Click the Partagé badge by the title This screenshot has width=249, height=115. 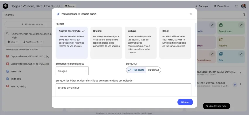70,6
